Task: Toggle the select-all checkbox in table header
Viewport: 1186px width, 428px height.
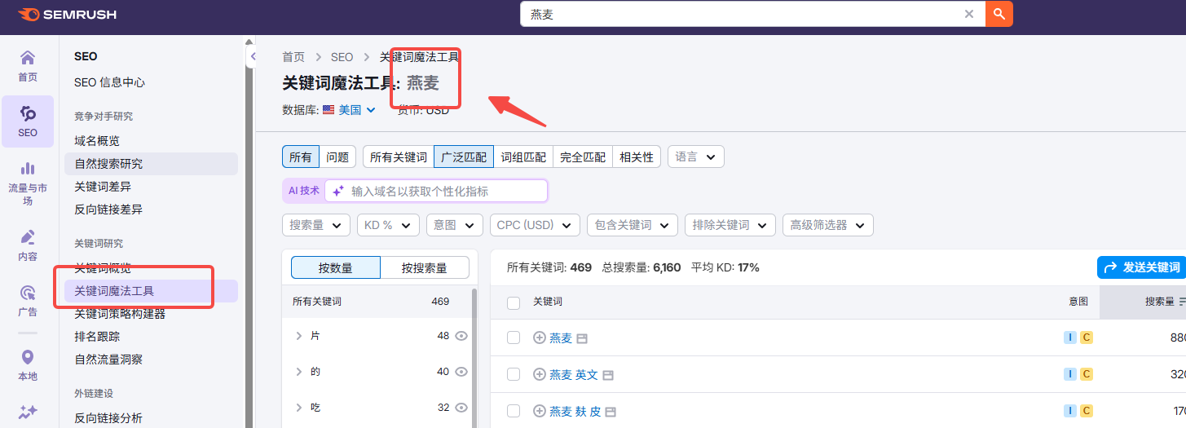Action: click(514, 302)
